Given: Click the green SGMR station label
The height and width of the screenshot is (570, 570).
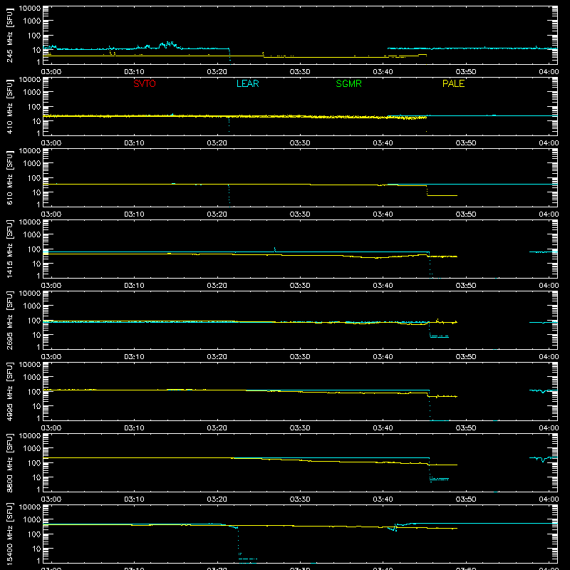Looking at the screenshot, I should (x=348, y=83).
